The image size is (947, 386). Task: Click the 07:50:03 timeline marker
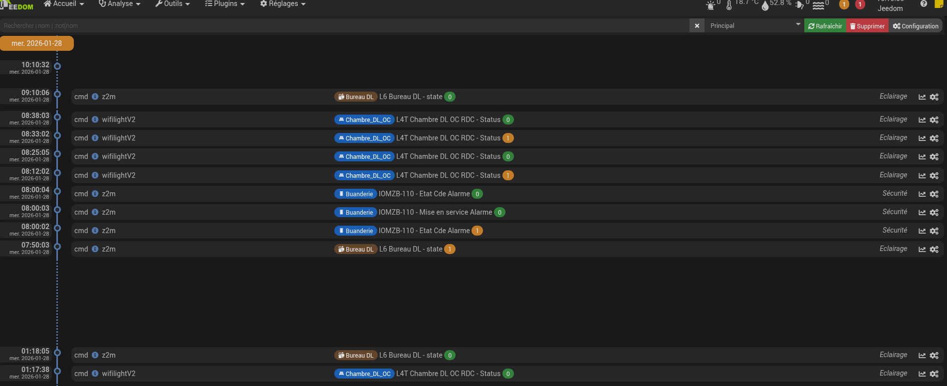[57, 246]
